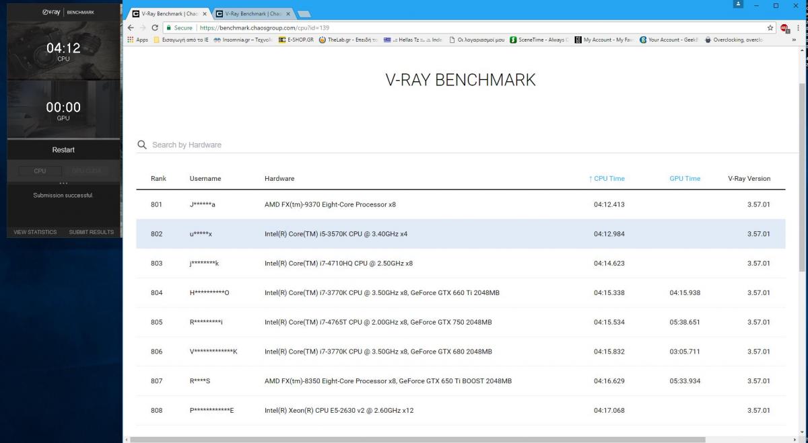Image resolution: width=808 pixels, height=443 pixels.
Task: Close the first V-Ray Benchmark tab
Action: [205, 13]
